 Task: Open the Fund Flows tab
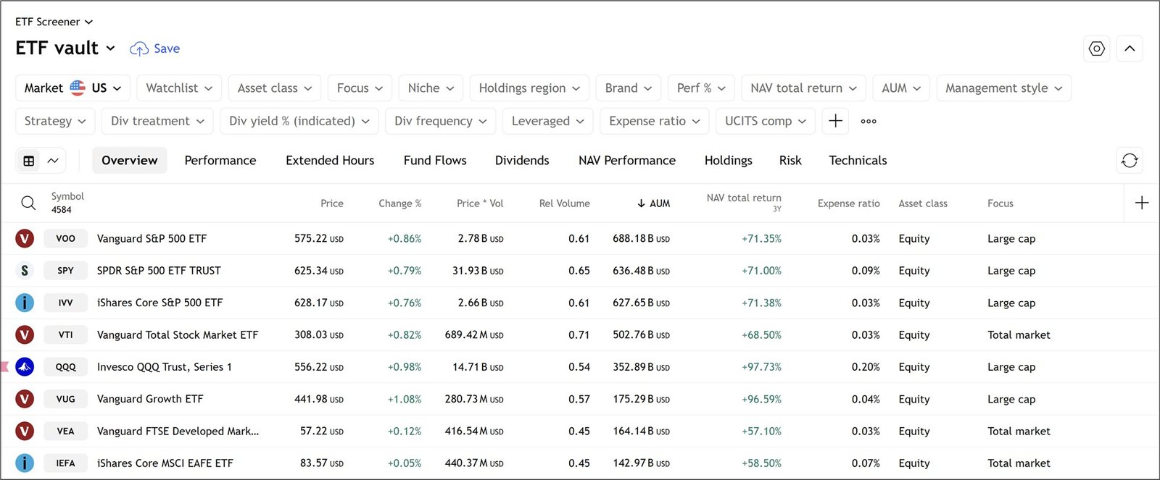point(435,160)
